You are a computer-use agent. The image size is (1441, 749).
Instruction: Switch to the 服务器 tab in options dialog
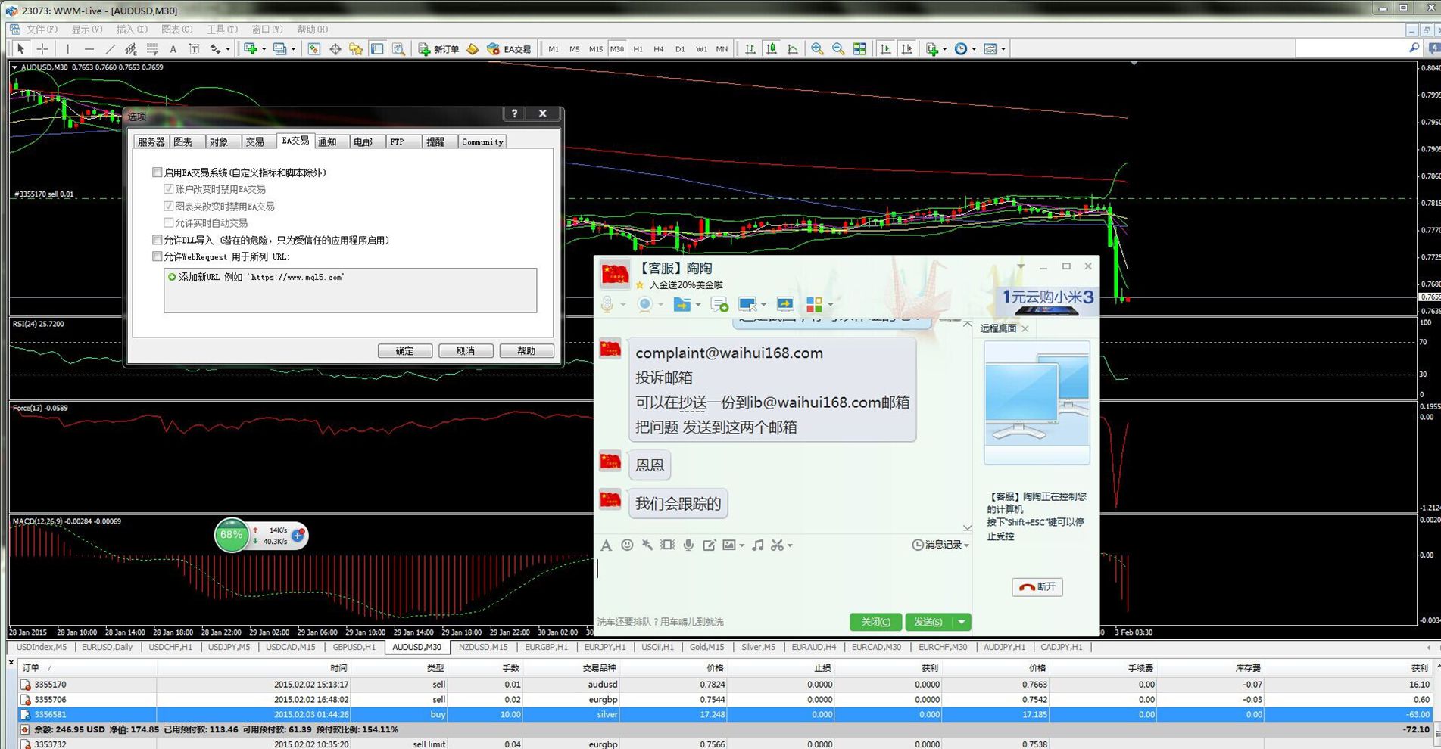coord(151,142)
